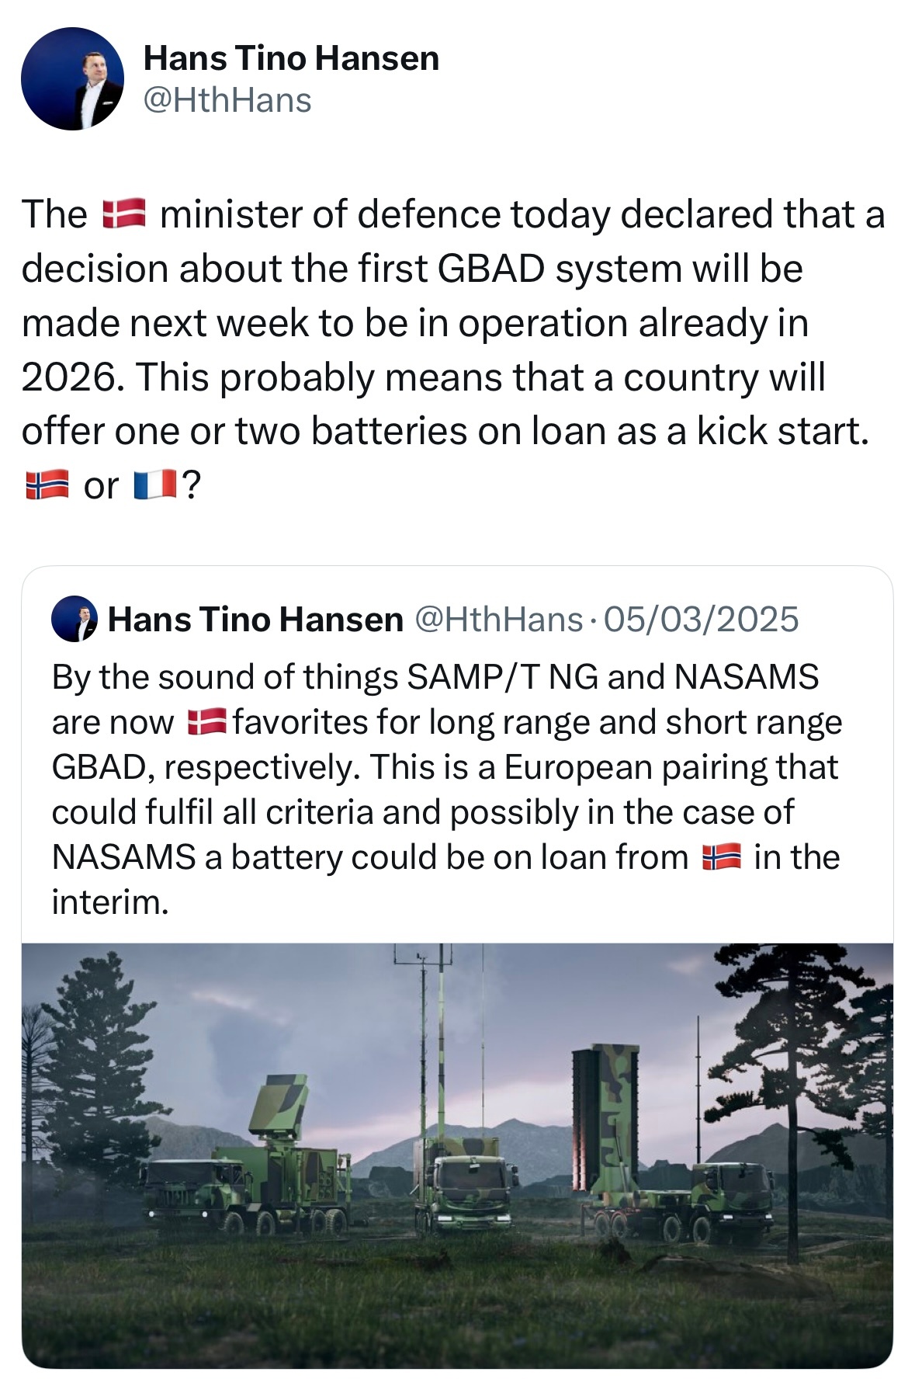This screenshot has width=915, height=1393.
Task: Open the SAMP/T air defence system image
Action: [x=457, y=1155]
